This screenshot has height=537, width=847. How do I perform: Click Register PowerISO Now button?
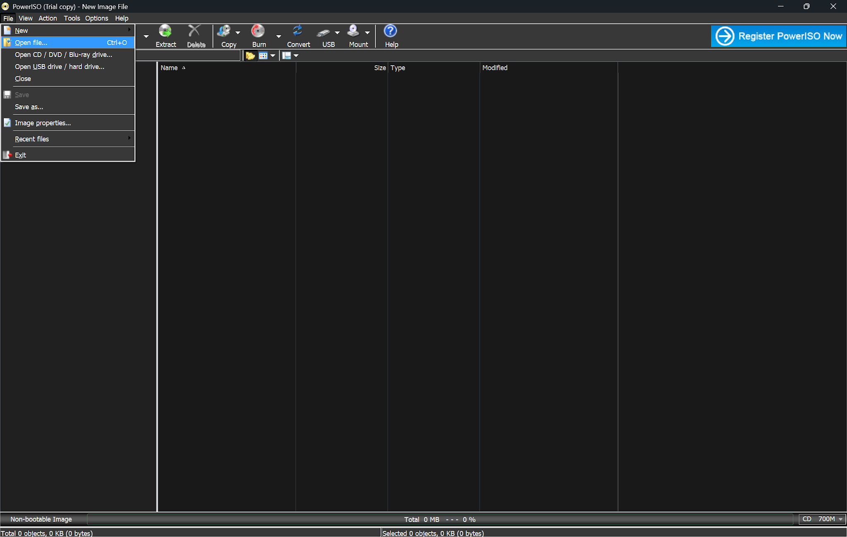tap(778, 36)
